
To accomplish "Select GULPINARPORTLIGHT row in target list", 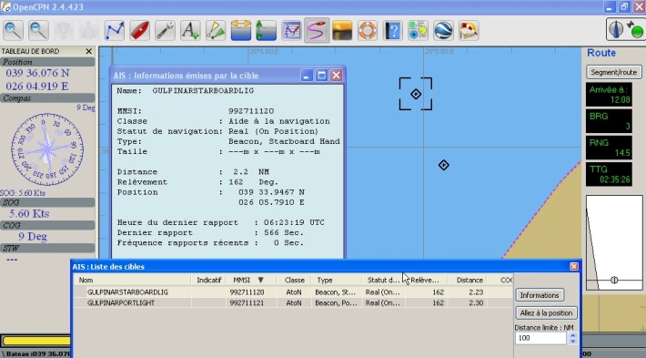I will [x=293, y=302].
